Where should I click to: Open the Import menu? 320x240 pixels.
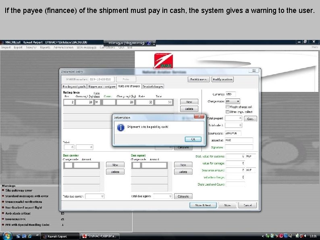click(x=6, y=47)
